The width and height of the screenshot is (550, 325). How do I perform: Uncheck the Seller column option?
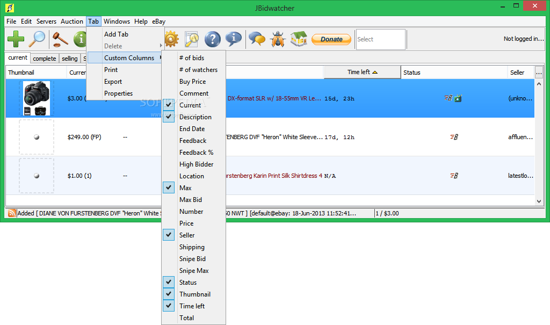click(x=193, y=235)
